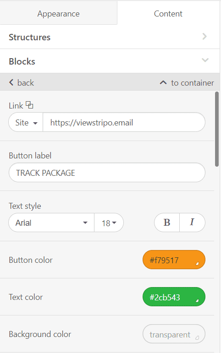Switch to the Content tab
Viewport: 221px width, 353px height.
[168, 14]
